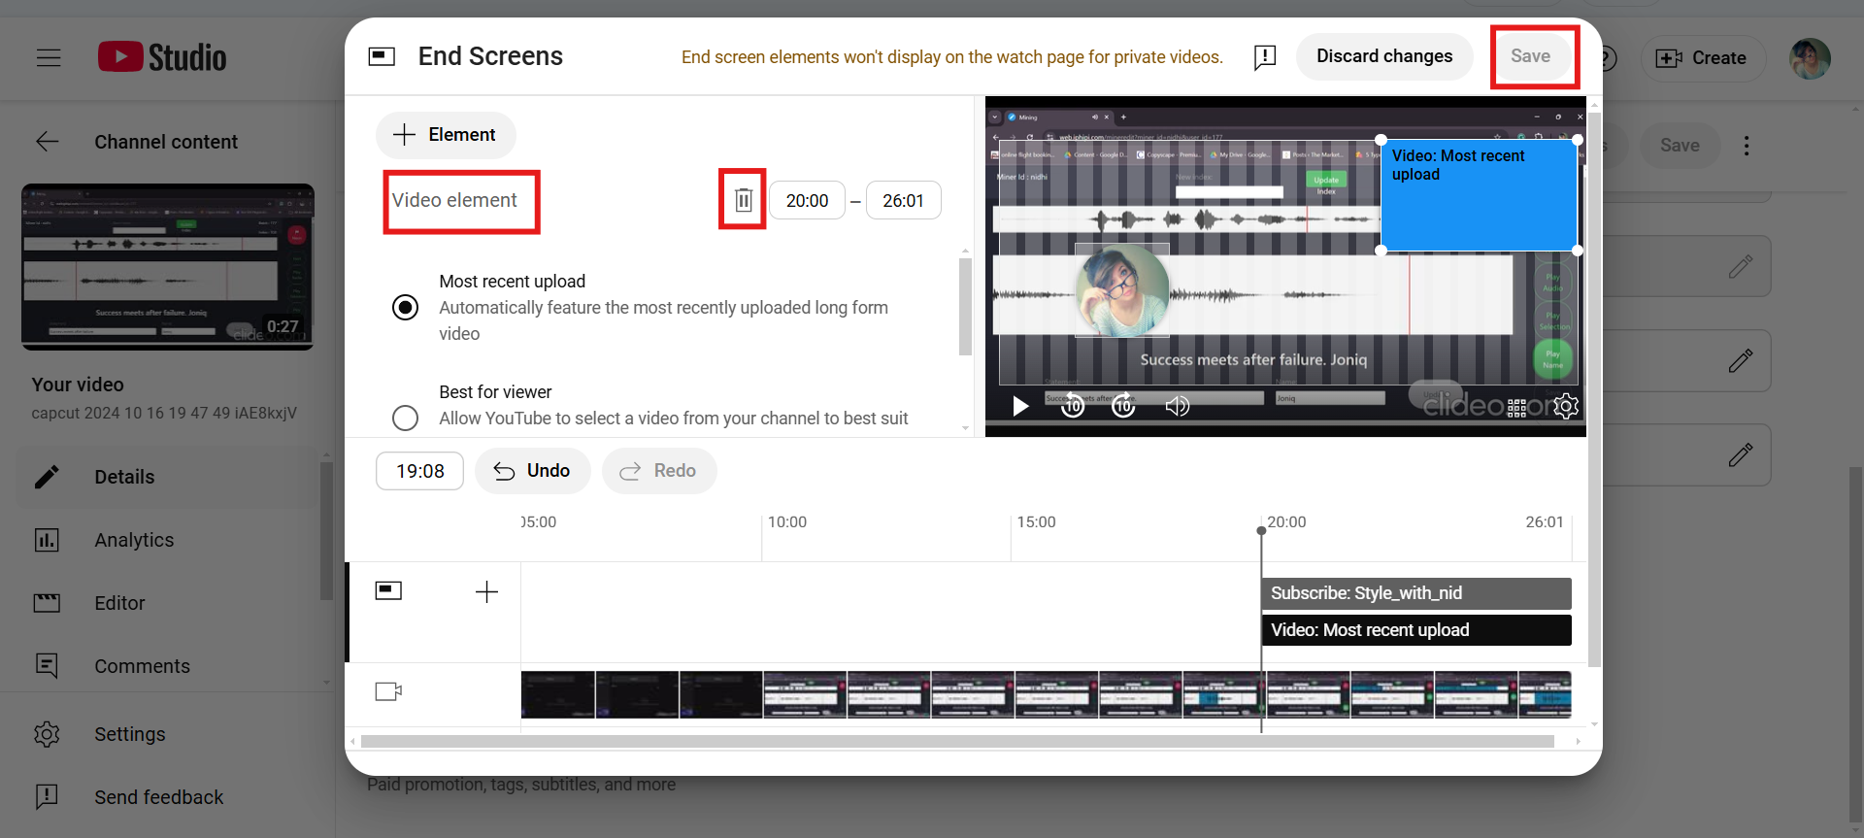Click the YouTube Studio logo
Screen dimensions: 1864x838
click(162, 57)
